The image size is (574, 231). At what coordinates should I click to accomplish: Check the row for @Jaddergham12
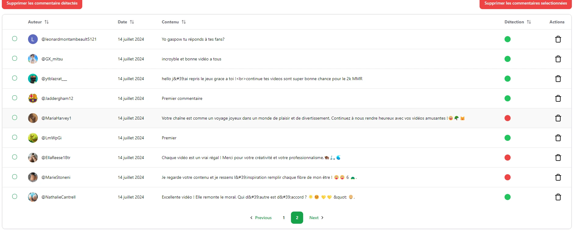(15, 98)
